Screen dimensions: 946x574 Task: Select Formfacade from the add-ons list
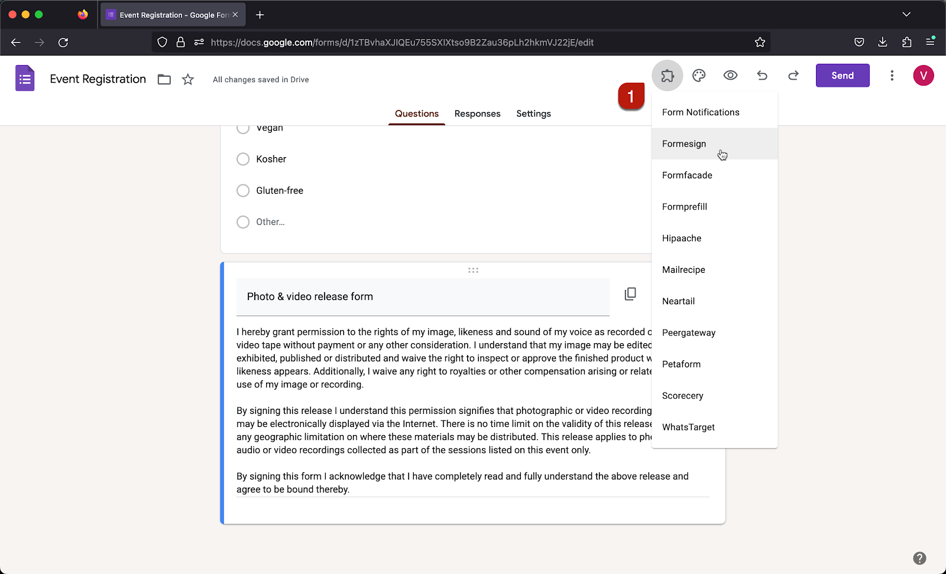pyautogui.click(x=687, y=175)
